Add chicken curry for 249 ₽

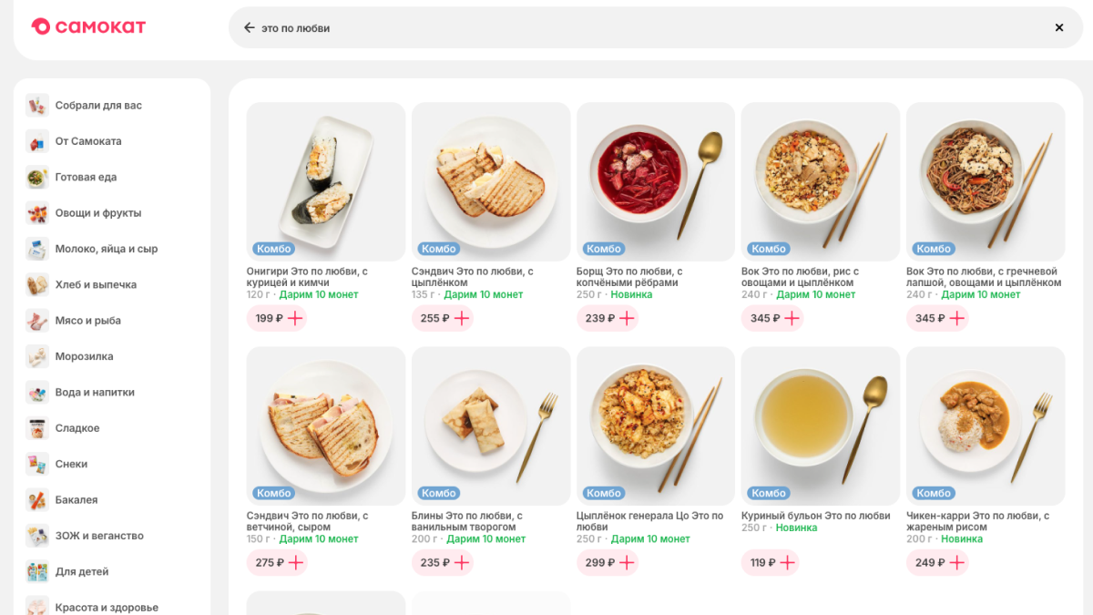click(956, 562)
